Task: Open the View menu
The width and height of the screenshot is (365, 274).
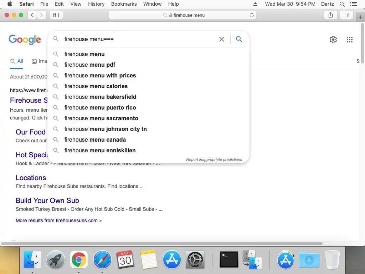Action: coord(76,4)
